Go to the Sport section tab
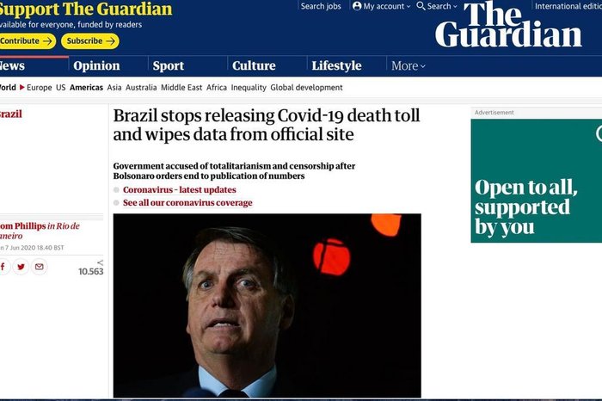602x401 pixels. [x=169, y=65]
